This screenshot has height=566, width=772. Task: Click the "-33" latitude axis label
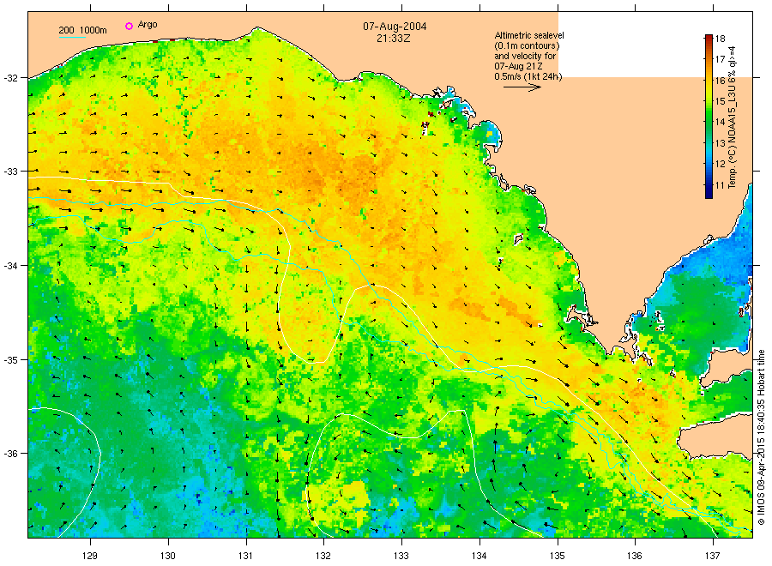point(11,172)
